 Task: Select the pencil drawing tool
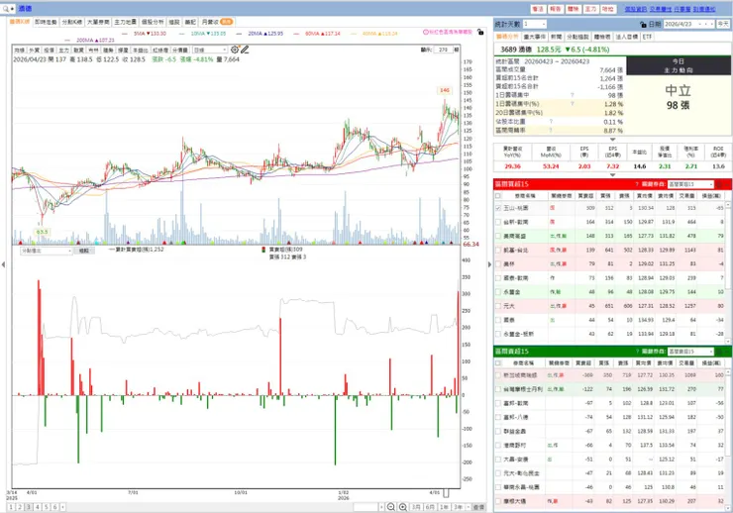245,50
